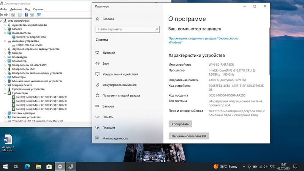Click the Notifications and actions icon
304x171 pixels.
(98, 74)
